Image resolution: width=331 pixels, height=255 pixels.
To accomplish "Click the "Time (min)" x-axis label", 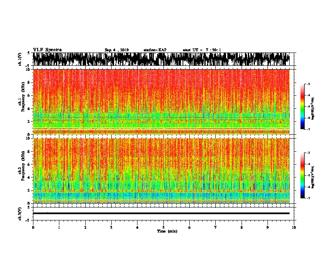I will click(x=167, y=231).
